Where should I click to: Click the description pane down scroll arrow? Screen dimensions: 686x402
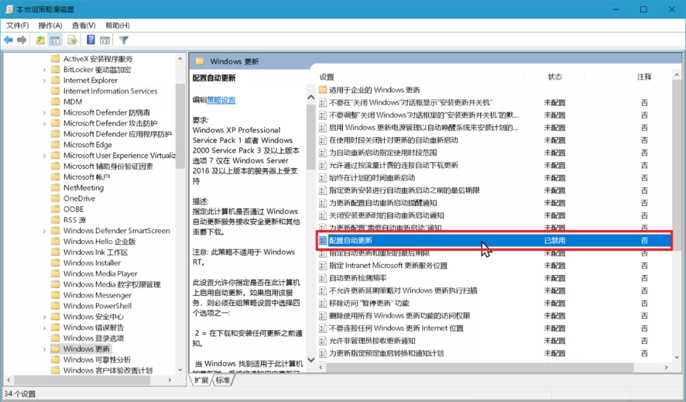(311, 359)
